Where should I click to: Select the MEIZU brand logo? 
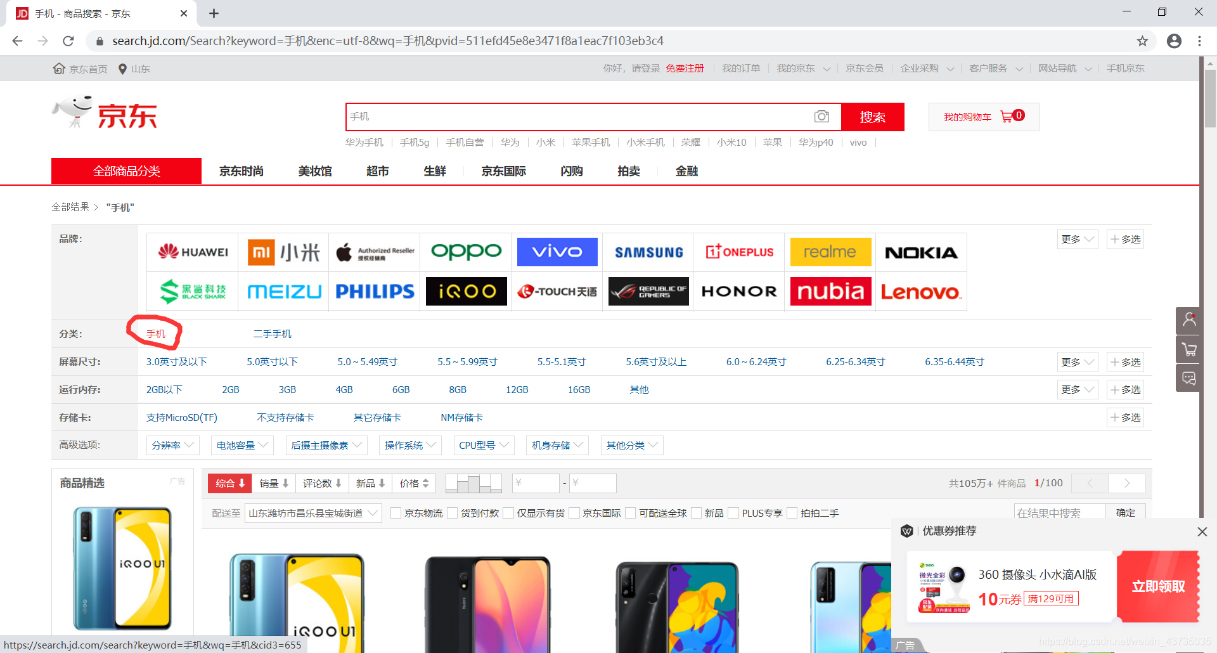click(283, 292)
